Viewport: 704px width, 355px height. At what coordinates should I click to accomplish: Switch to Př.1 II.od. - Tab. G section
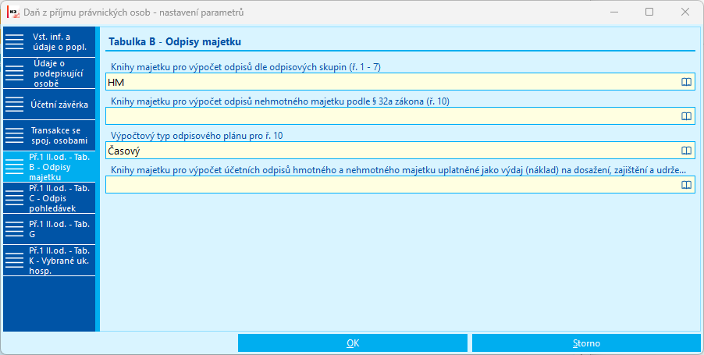click(49, 229)
